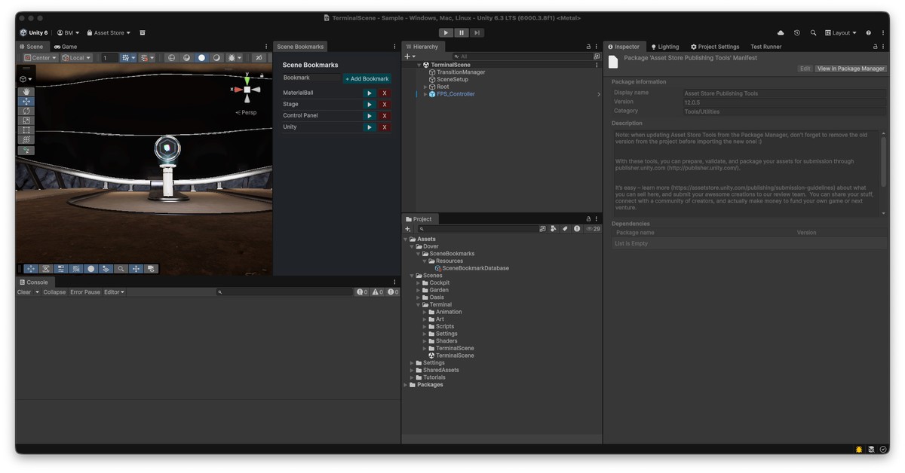This screenshot has width=905, height=473.
Task: Select the Transform tool in Scene
Action: tap(26, 139)
